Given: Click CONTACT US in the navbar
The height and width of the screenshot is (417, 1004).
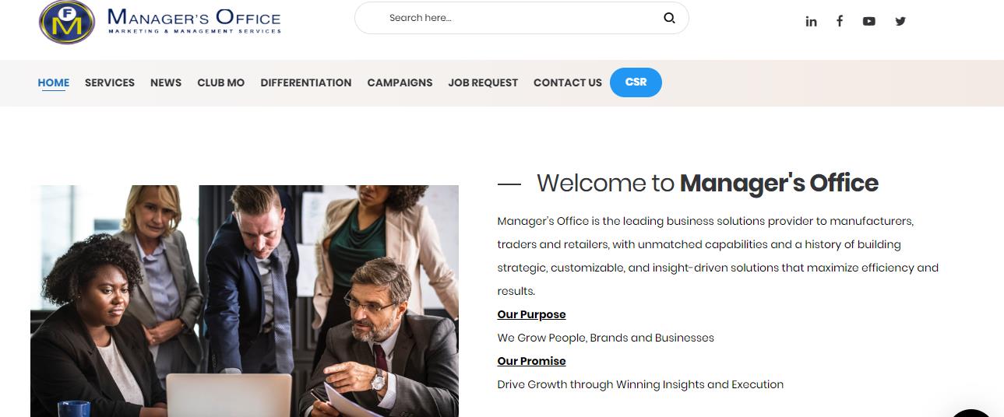Looking at the screenshot, I should point(568,82).
